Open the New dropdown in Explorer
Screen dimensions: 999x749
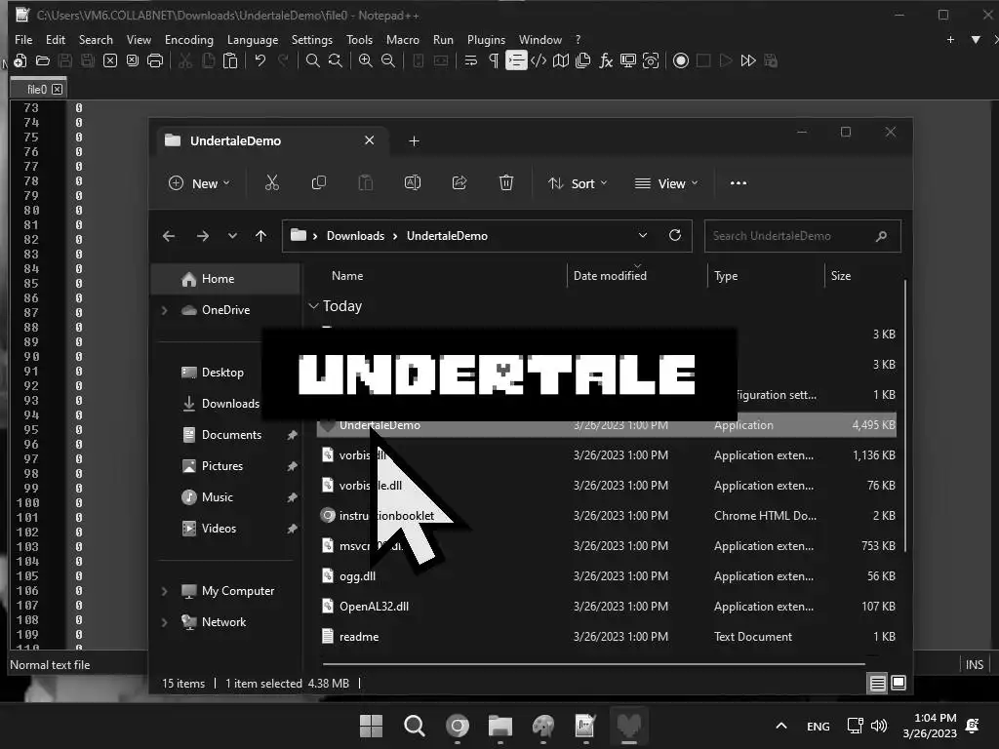coord(199,183)
